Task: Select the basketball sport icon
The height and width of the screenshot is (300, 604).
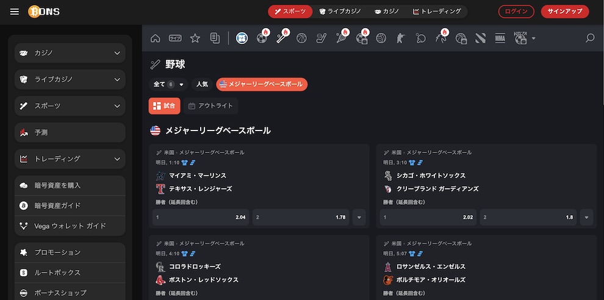Action: click(x=301, y=38)
